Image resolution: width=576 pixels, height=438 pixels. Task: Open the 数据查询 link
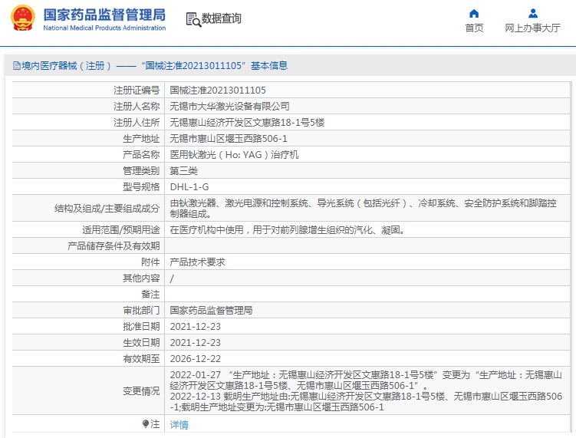tap(221, 18)
